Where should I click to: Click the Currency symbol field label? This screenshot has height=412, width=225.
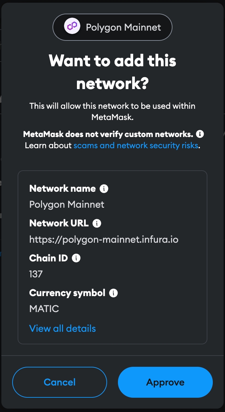pos(67,293)
